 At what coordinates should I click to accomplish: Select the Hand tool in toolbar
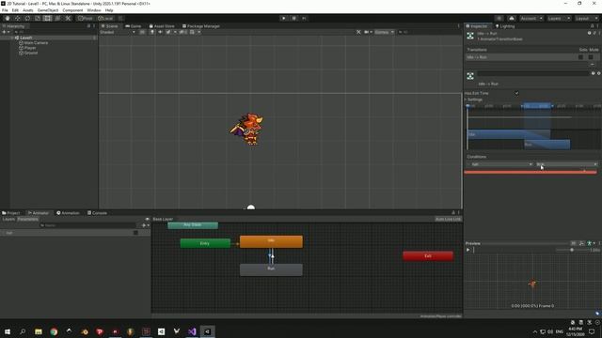pyautogui.click(x=8, y=19)
